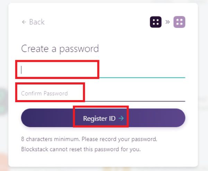
Task: Click the left arrow beside Back
Action: coord(24,22)
